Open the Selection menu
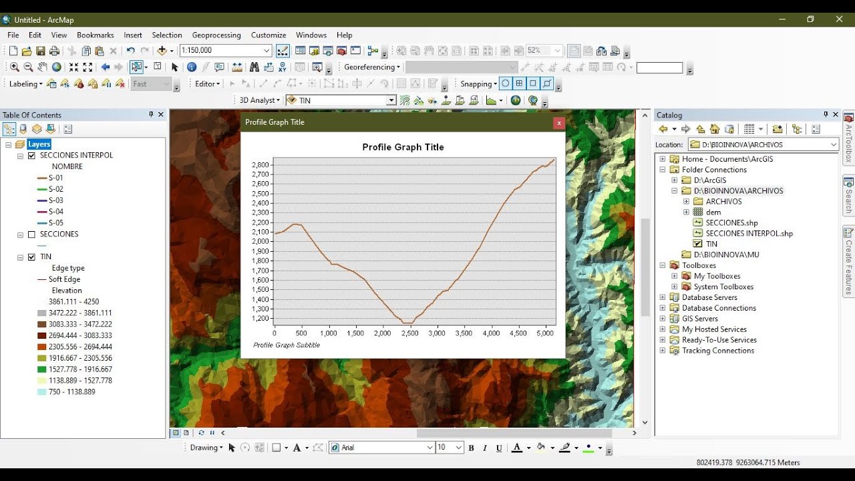 point(167,35)
